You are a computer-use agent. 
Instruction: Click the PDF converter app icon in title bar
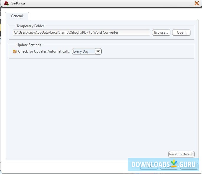tap(6, 3)
